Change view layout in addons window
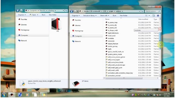Image resolution: width=175 pixels, height=98 pixels. pos(147,16)
